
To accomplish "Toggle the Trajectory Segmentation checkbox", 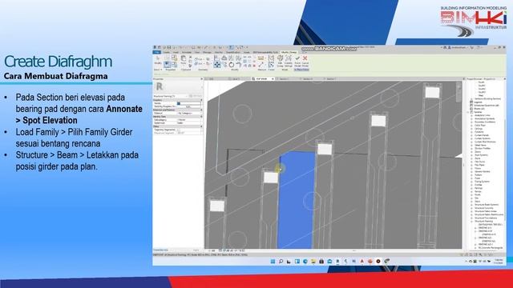I will [x=179, y=130].
